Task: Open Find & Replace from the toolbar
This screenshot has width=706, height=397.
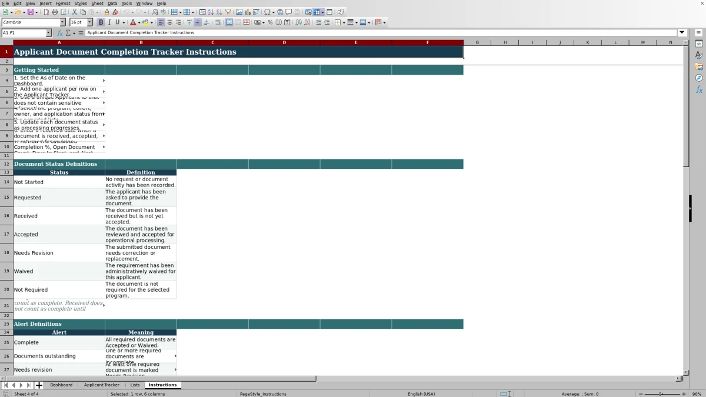Action: [155, 12]
